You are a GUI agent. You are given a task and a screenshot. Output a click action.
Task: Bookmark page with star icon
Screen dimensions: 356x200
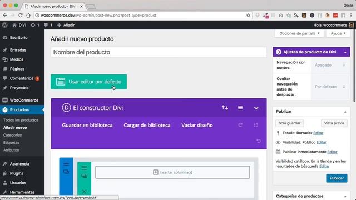(x=248, y=16)
